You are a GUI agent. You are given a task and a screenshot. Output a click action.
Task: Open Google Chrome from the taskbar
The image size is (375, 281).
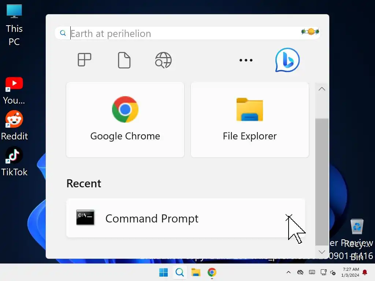(x=212, y=272)
